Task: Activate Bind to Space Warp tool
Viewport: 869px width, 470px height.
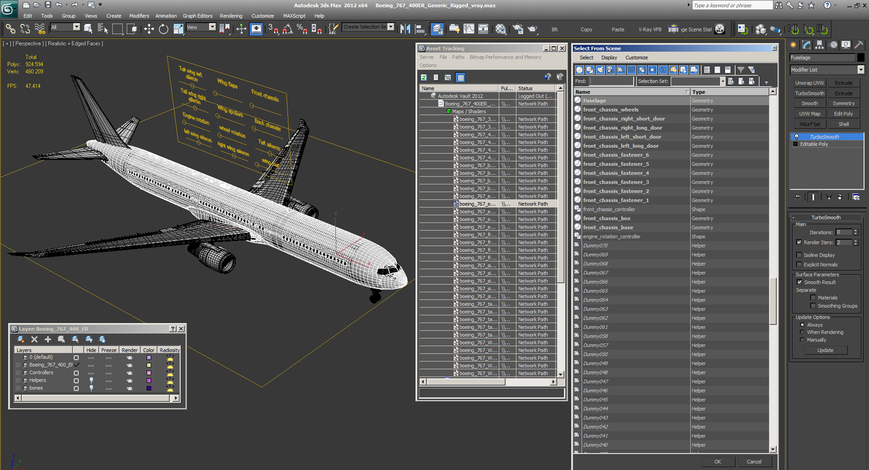Action: (40, 29)
